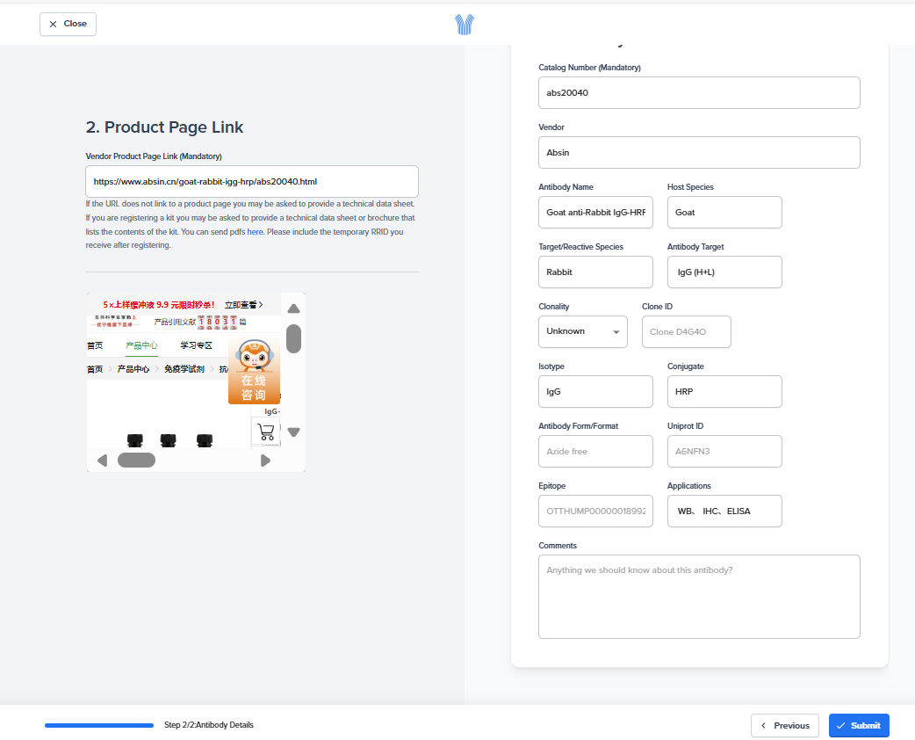915x740 pixels.
Task: Click the preview vertical scrollbar thumb
Action: pos(294,338)
